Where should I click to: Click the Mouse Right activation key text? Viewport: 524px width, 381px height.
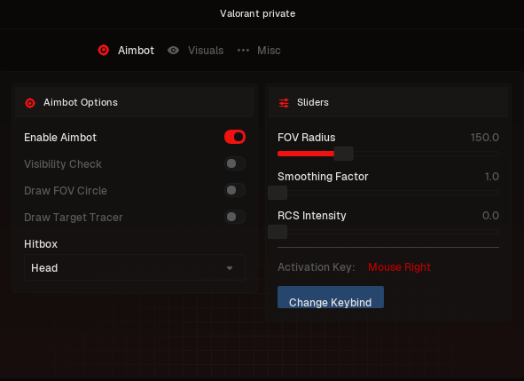[x=399, y=267]
